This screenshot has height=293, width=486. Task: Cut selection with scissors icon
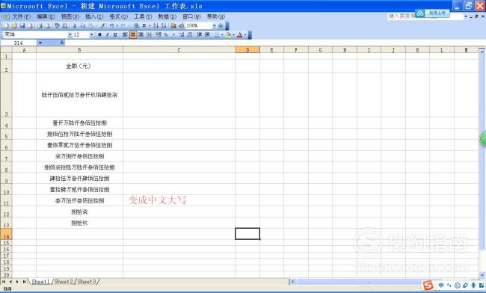pyautogui.click(x=75, y=25)
